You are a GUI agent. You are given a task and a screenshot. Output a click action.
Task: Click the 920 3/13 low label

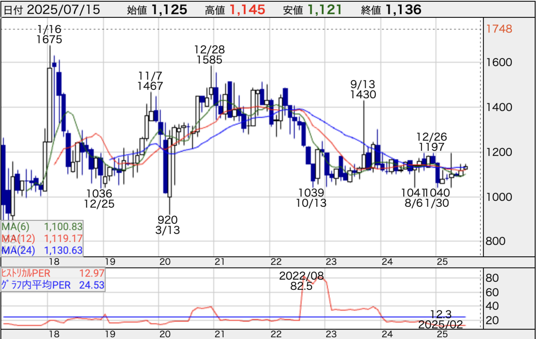click(168, 225)
